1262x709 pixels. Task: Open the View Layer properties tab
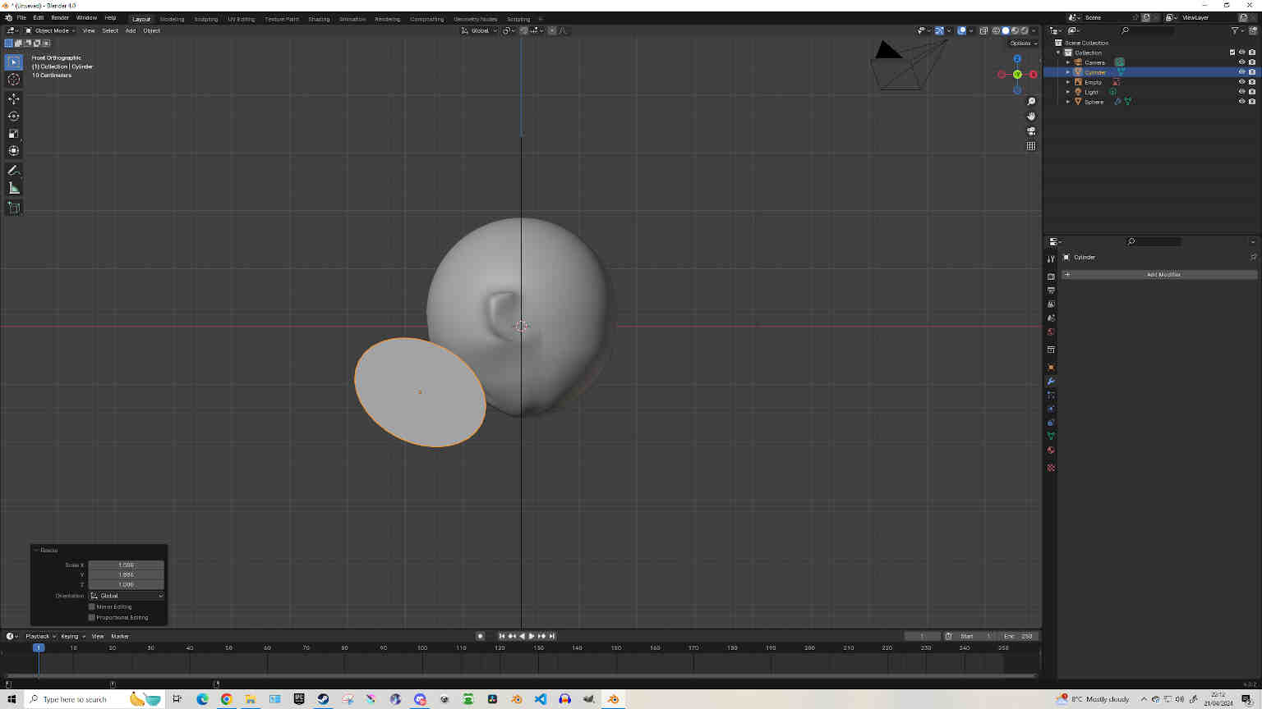coord(1051,304)
